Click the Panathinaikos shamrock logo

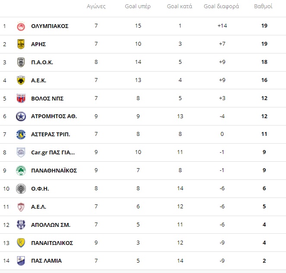(x=21, y=171)
